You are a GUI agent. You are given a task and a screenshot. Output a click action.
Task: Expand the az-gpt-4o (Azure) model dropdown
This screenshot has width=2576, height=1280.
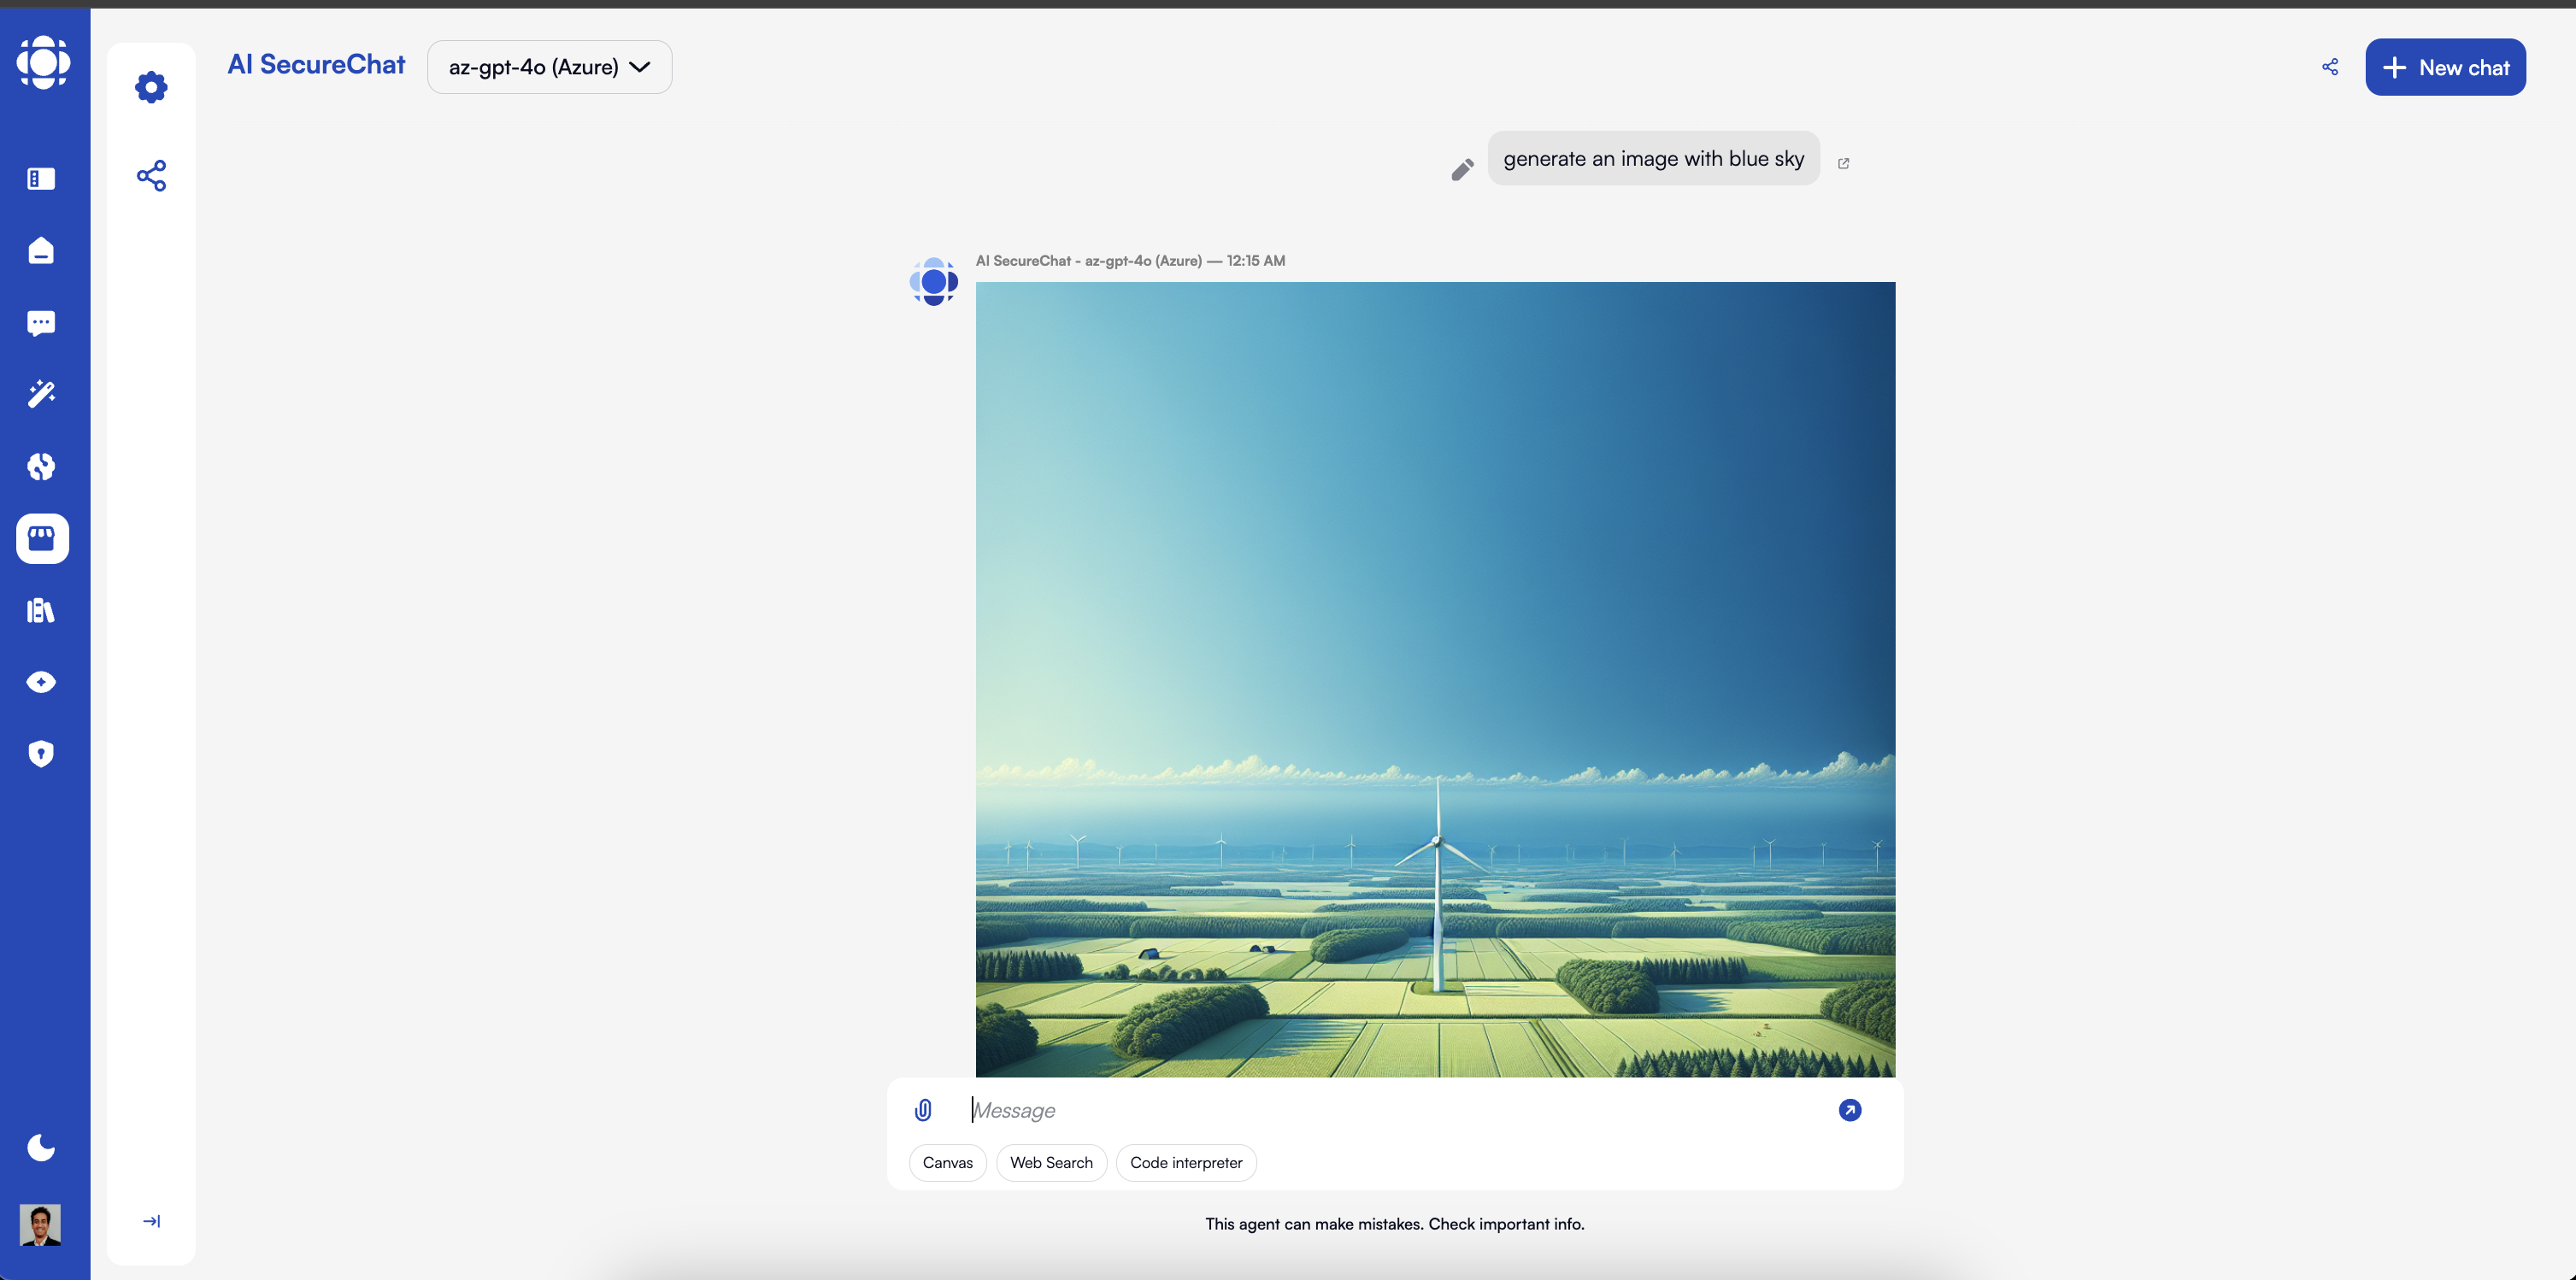coord(549,67)
